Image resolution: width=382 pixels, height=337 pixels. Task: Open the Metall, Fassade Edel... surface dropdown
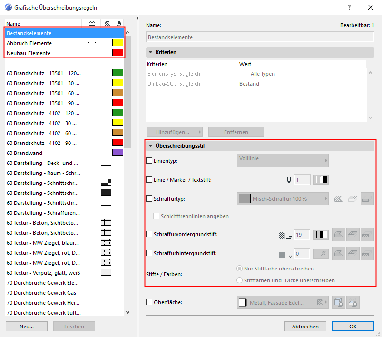283,302
